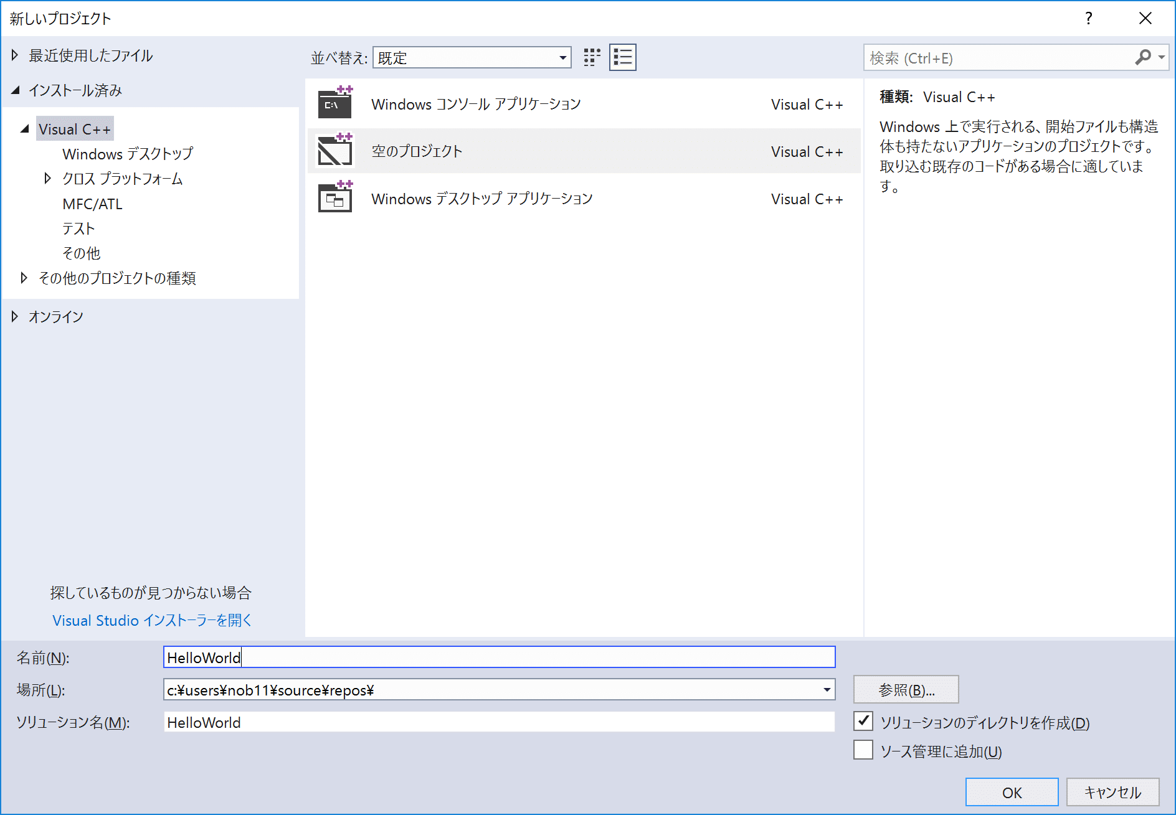
Task: Click the 参照(B) browse button
Action: (x=905, y=689)
